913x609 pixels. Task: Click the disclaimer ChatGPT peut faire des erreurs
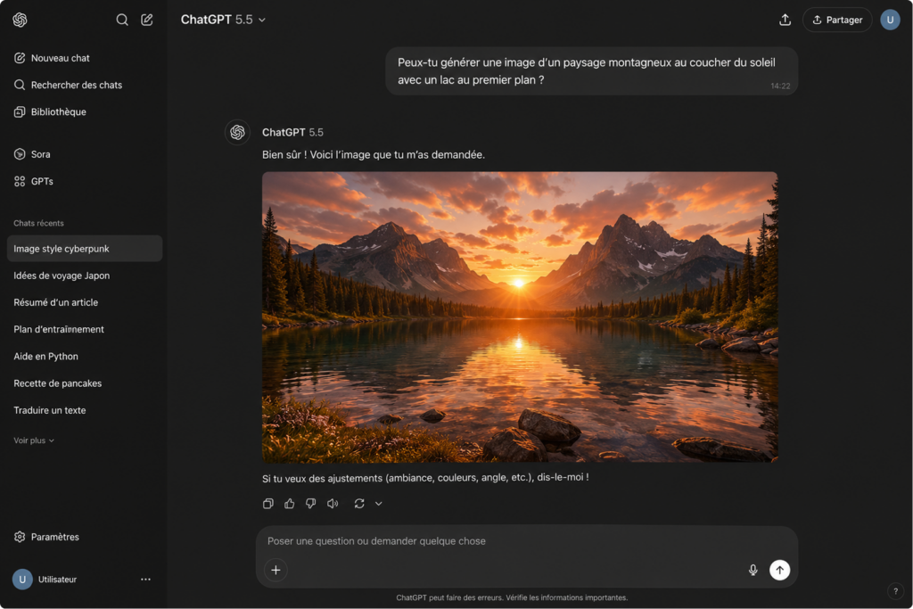[x=512, y=597]
